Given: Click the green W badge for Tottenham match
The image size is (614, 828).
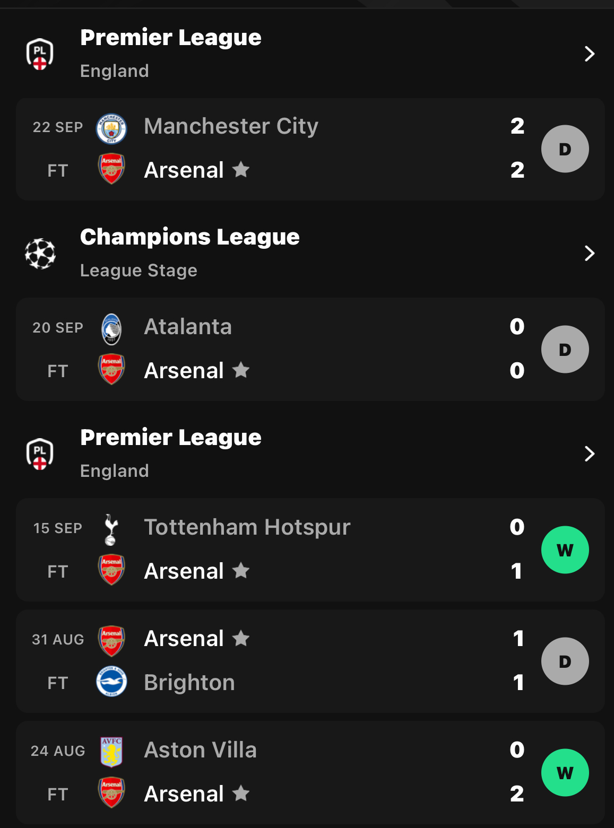Looking at the screenshot, I should (x=565, y=550).
